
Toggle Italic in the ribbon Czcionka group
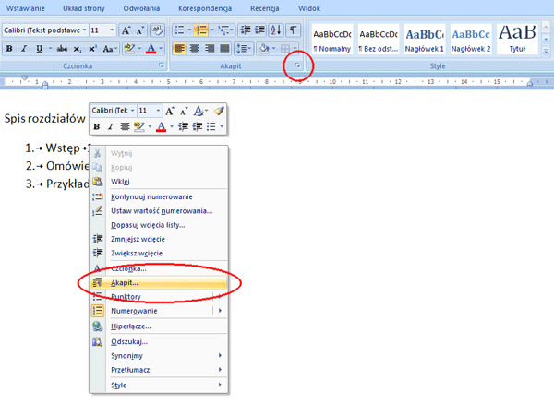(x=24, y=48)
